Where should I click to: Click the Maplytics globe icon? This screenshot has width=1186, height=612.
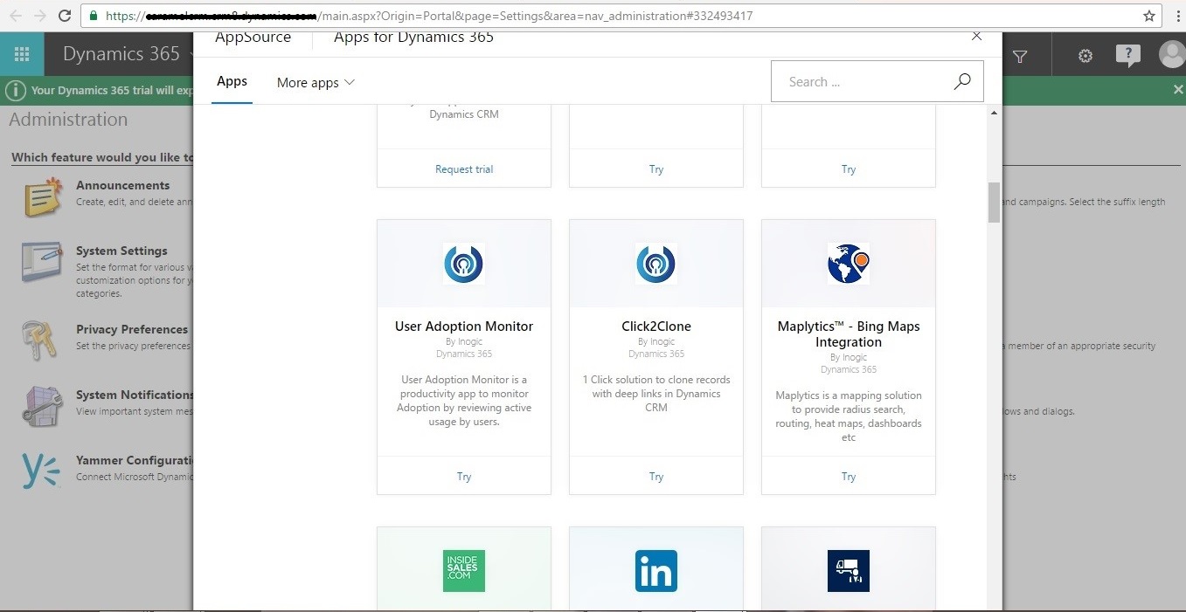click(848, 264)
